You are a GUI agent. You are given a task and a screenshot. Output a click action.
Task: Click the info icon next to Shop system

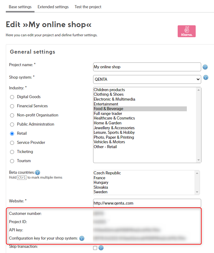tap(206, 78)
